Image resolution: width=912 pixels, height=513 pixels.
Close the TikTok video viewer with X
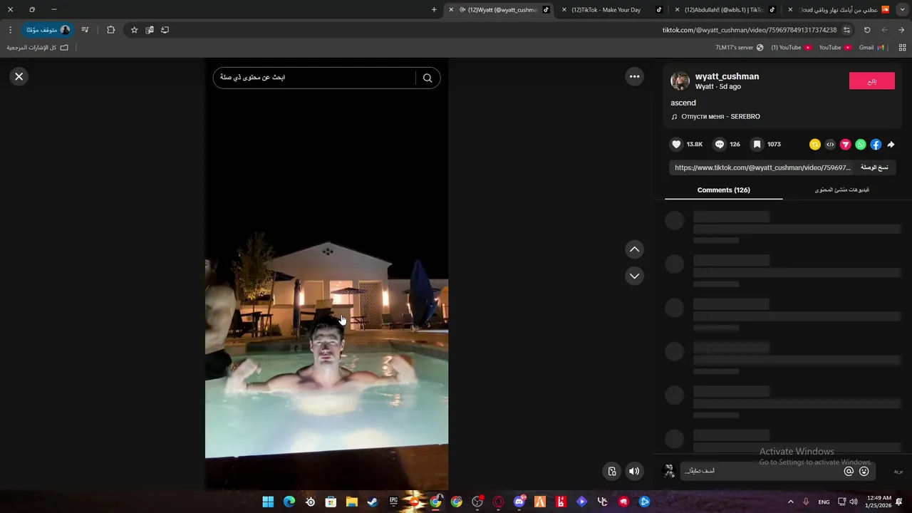(x=19, y=76)
